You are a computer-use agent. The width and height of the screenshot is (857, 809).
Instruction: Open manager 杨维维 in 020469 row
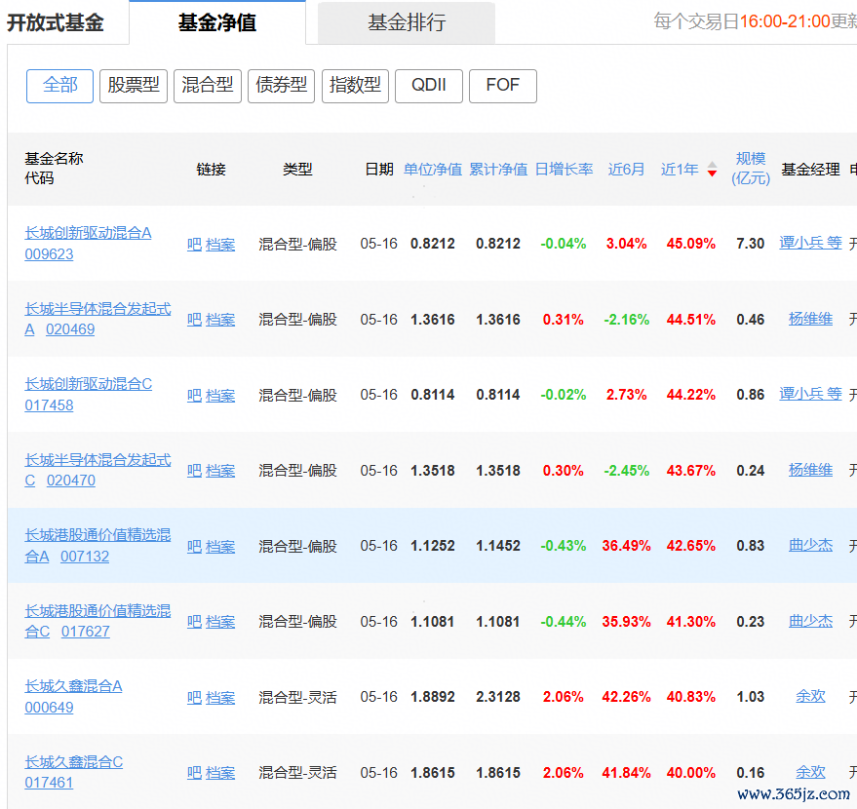(810, 319)
